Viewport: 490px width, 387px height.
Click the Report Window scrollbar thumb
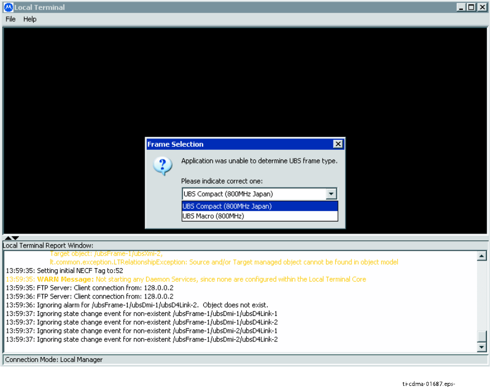pyautogui.click(x=481, y=336)
